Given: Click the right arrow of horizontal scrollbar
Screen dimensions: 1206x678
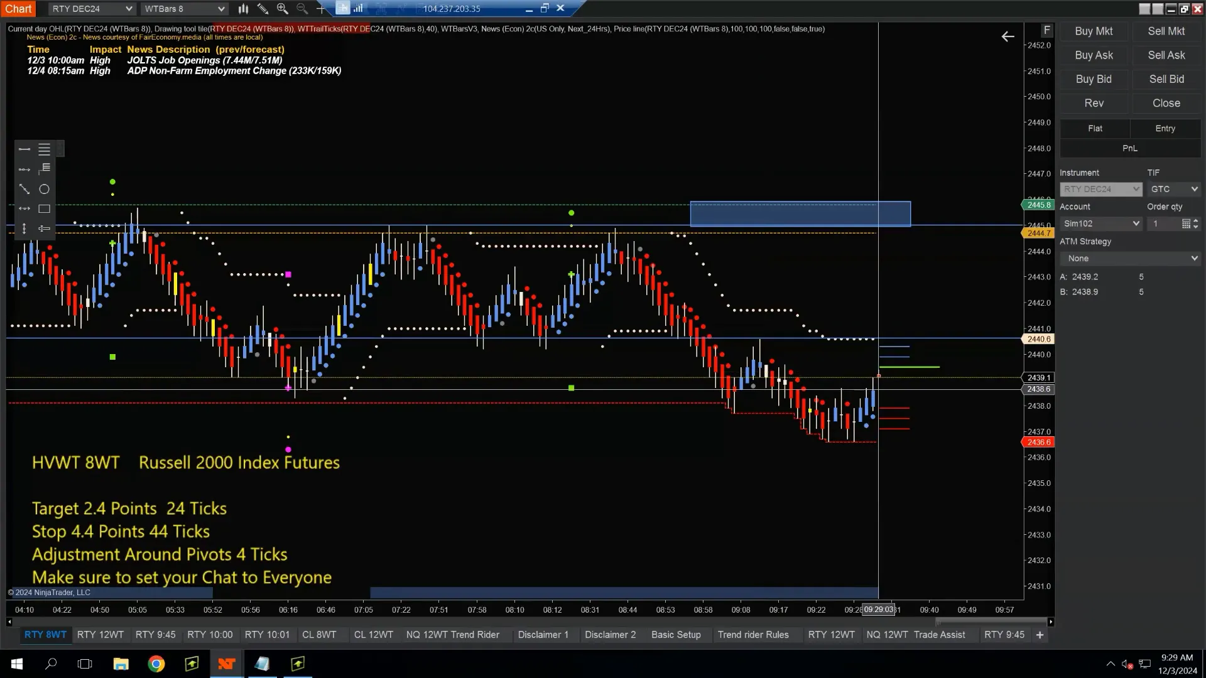Looking at the screenshot, I should (x=1051, y=621).
